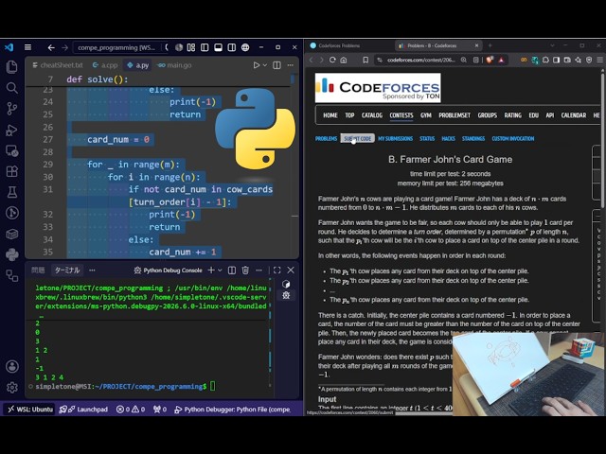Select the ターミナル panel tab
Viewport: 606px width, 454px height.
pos(67,271)
